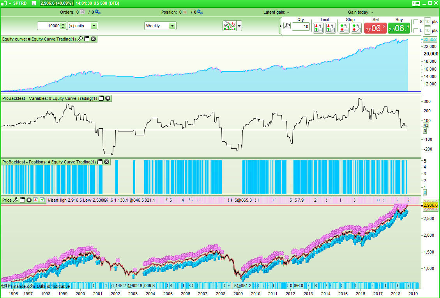Viewport: 440px width, 298px height.
Task: Open the (x) units dropdown
Action: click(94, 26)
